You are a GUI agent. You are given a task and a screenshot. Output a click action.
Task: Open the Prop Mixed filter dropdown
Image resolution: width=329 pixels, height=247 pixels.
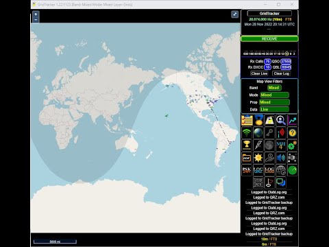click(x=274, y=102)
